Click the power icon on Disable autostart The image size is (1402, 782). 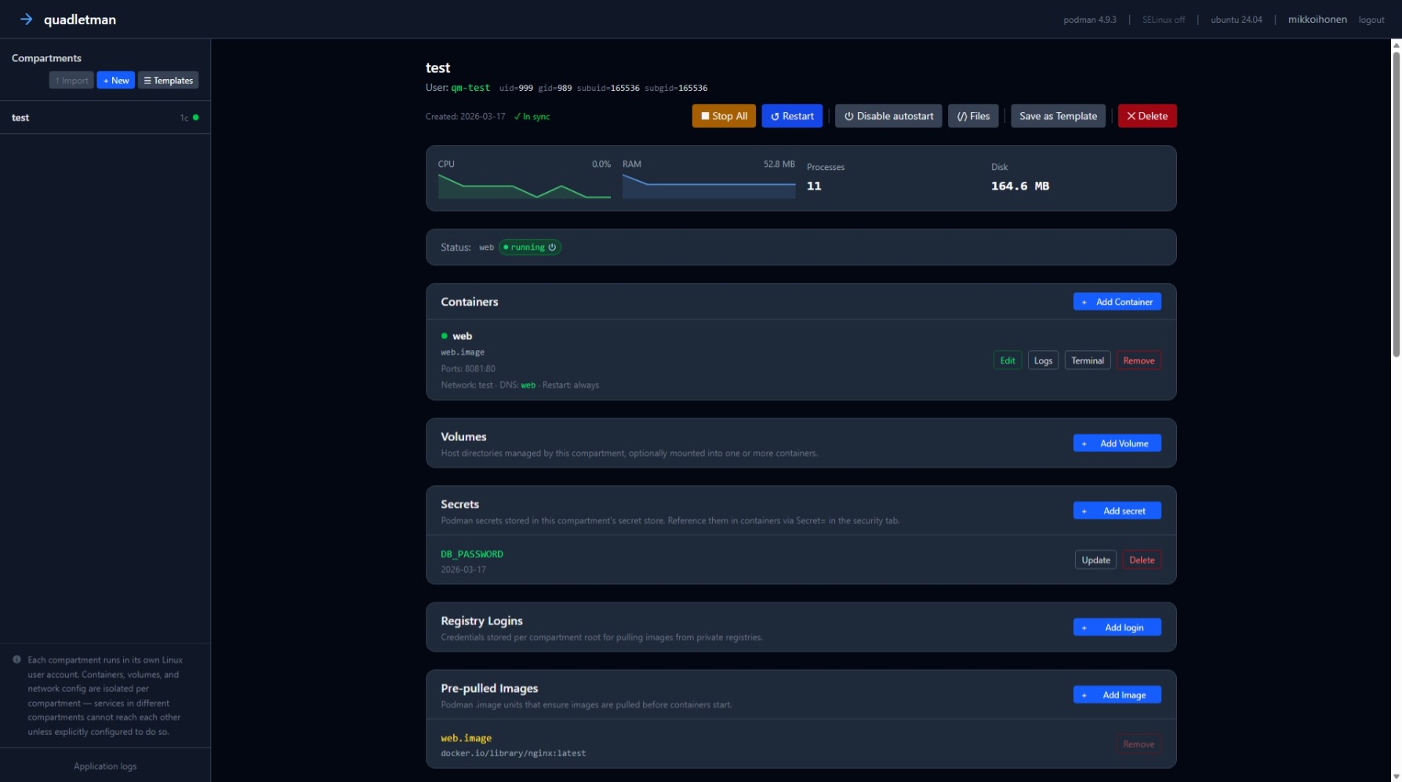(x=849, y=115)
